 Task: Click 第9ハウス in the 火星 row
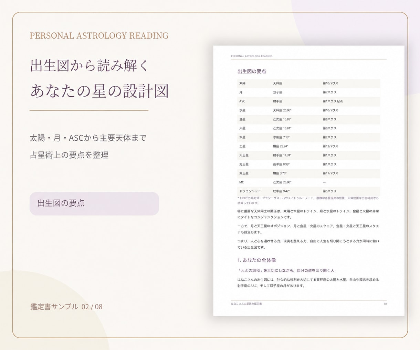329,128
